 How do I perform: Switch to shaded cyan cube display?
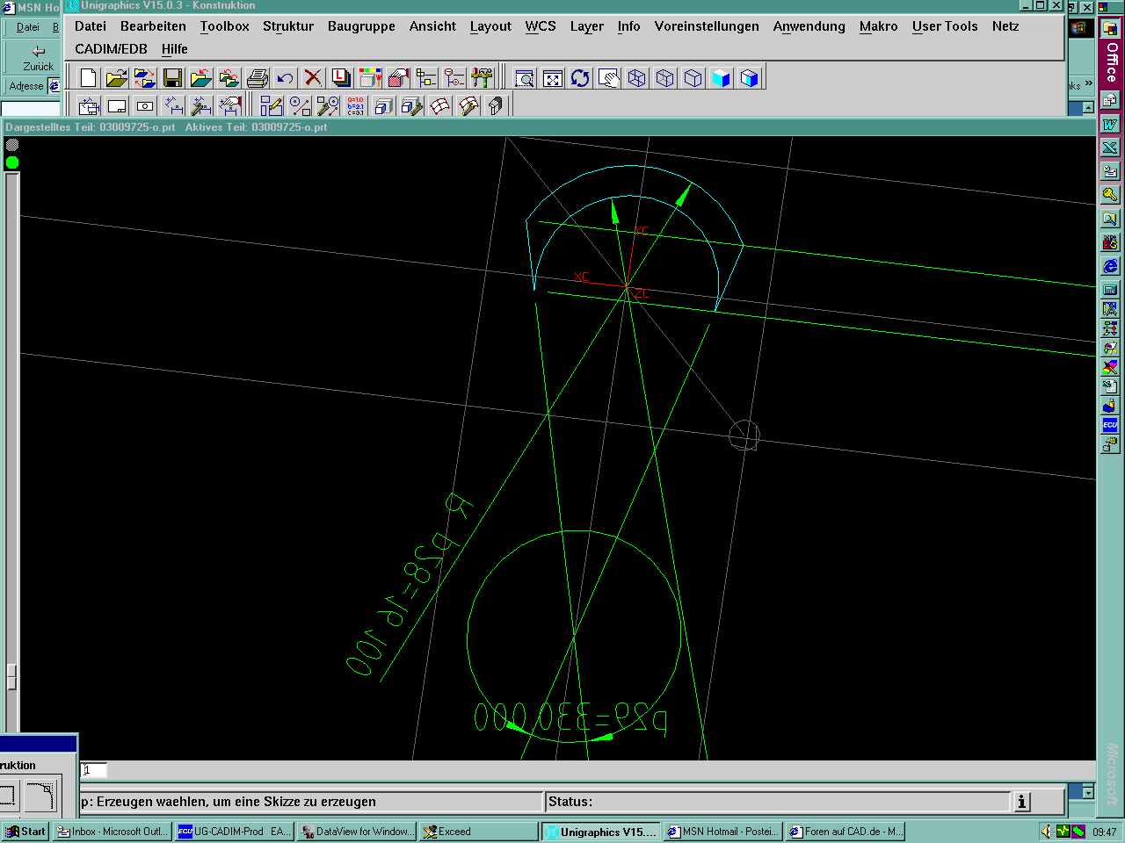pyautogui.click(x=722, y=78)
